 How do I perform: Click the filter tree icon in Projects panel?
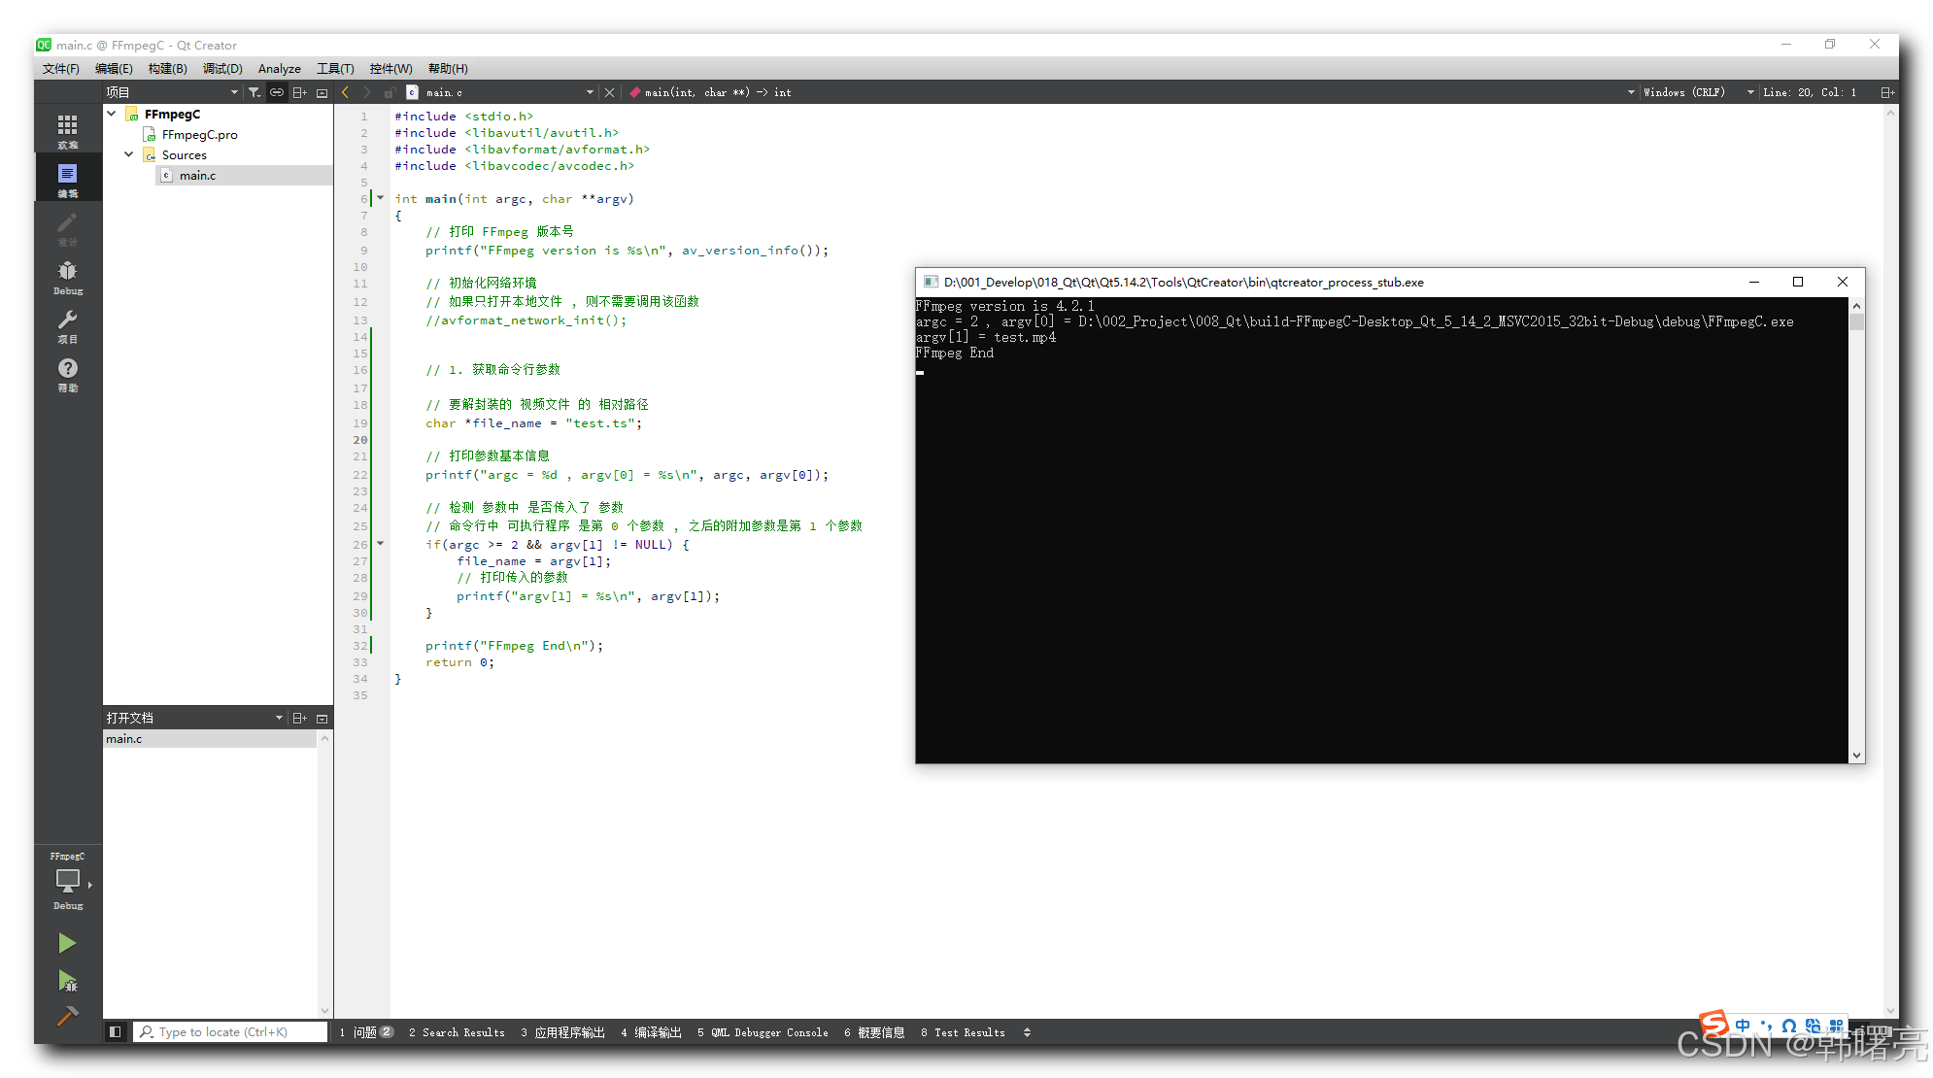(x=254, y=92)
